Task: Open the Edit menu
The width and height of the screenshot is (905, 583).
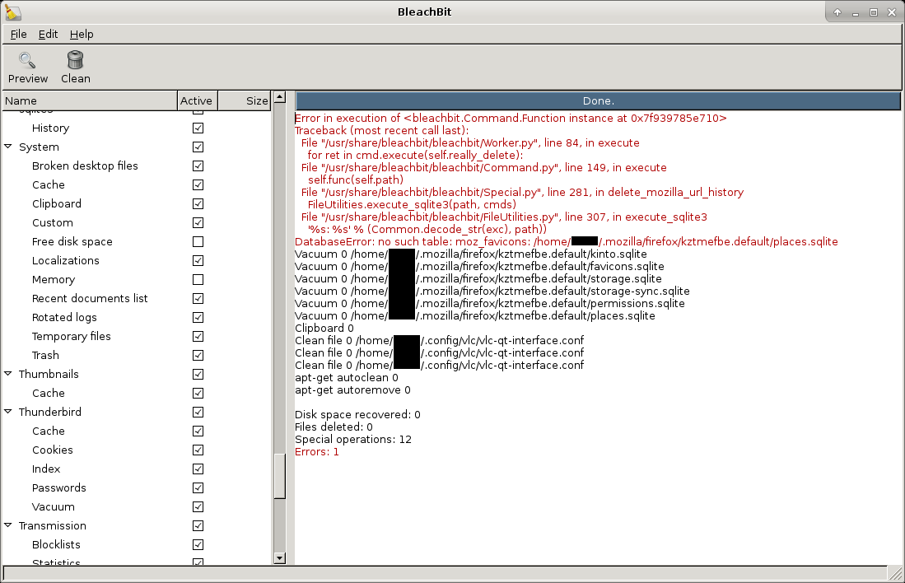Action: 47,34
